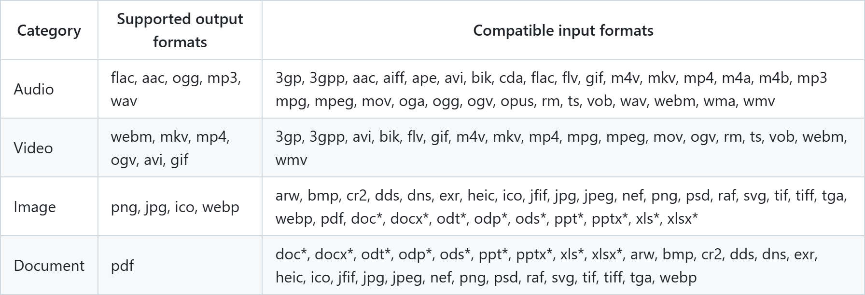Click the Supported output formats header

[x=180, y=30]
